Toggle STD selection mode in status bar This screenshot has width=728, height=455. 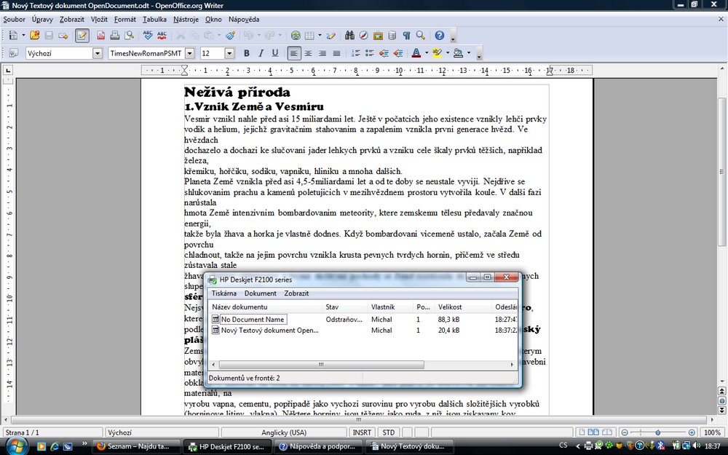389,432
